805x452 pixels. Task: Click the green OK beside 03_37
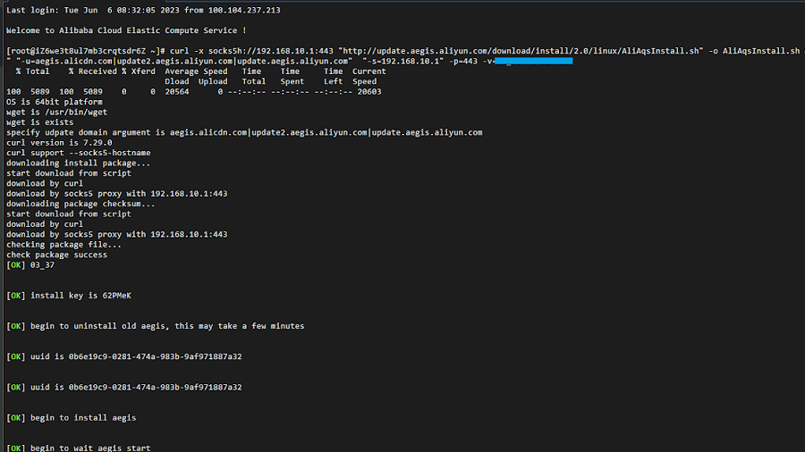tap(16, 265)
